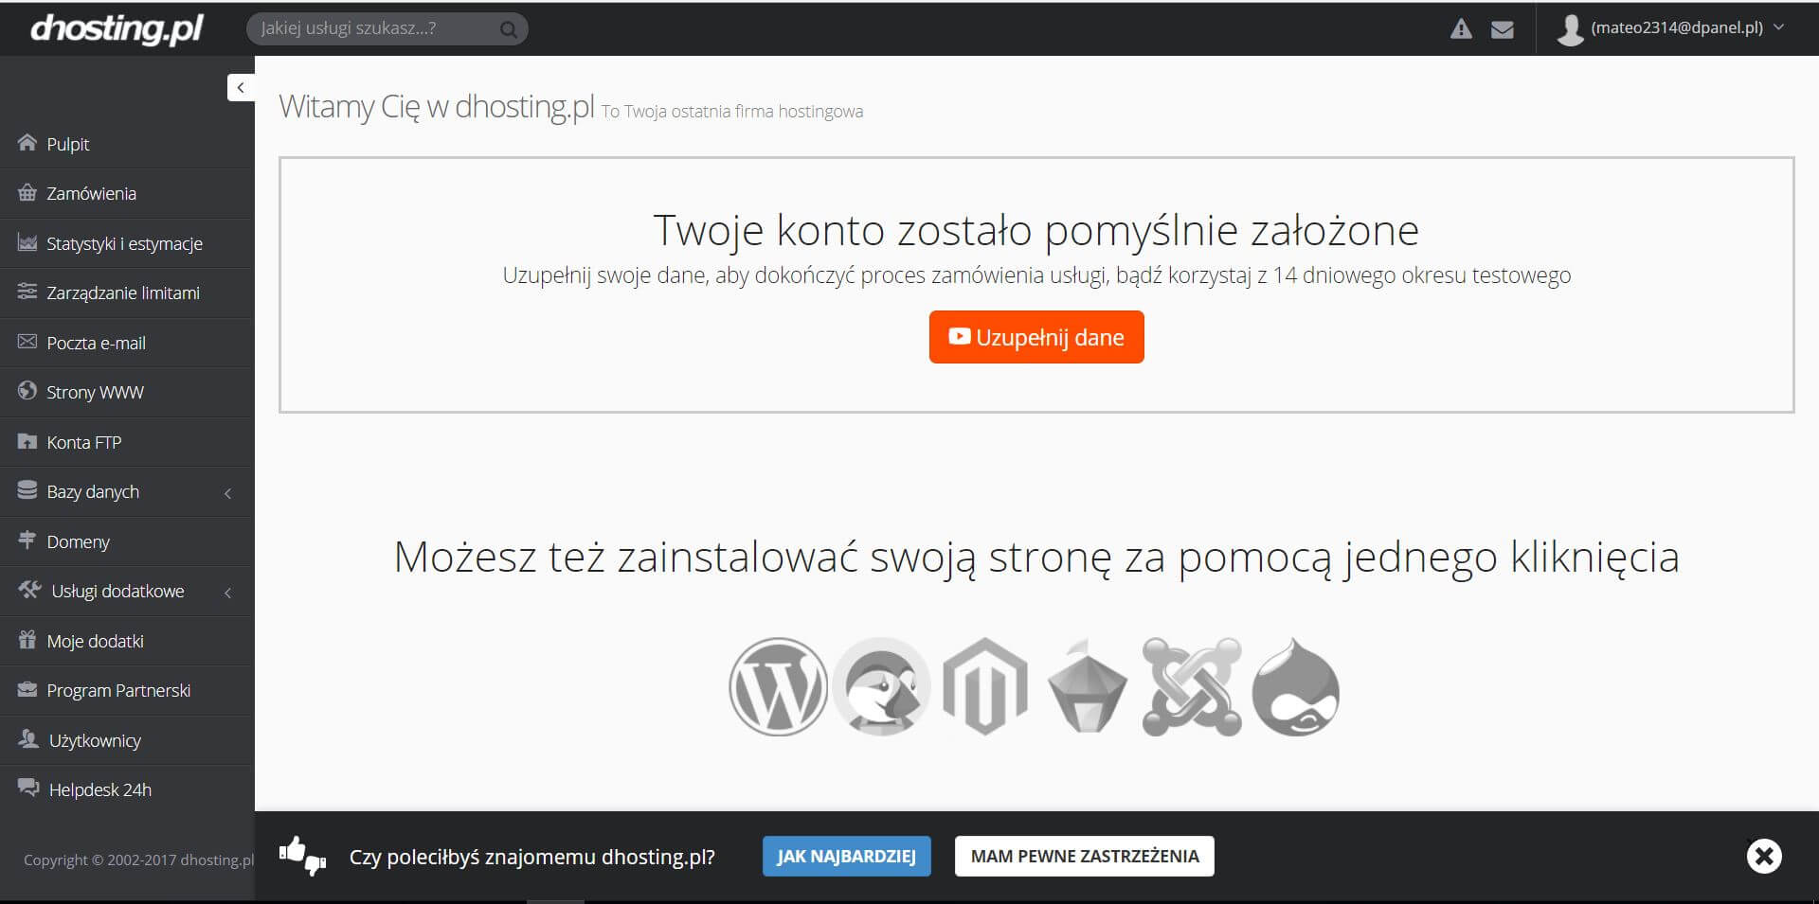Go to Statystyki i estymacje
The height and width of the screenshot is (904, 1819).
pos(127,243)
